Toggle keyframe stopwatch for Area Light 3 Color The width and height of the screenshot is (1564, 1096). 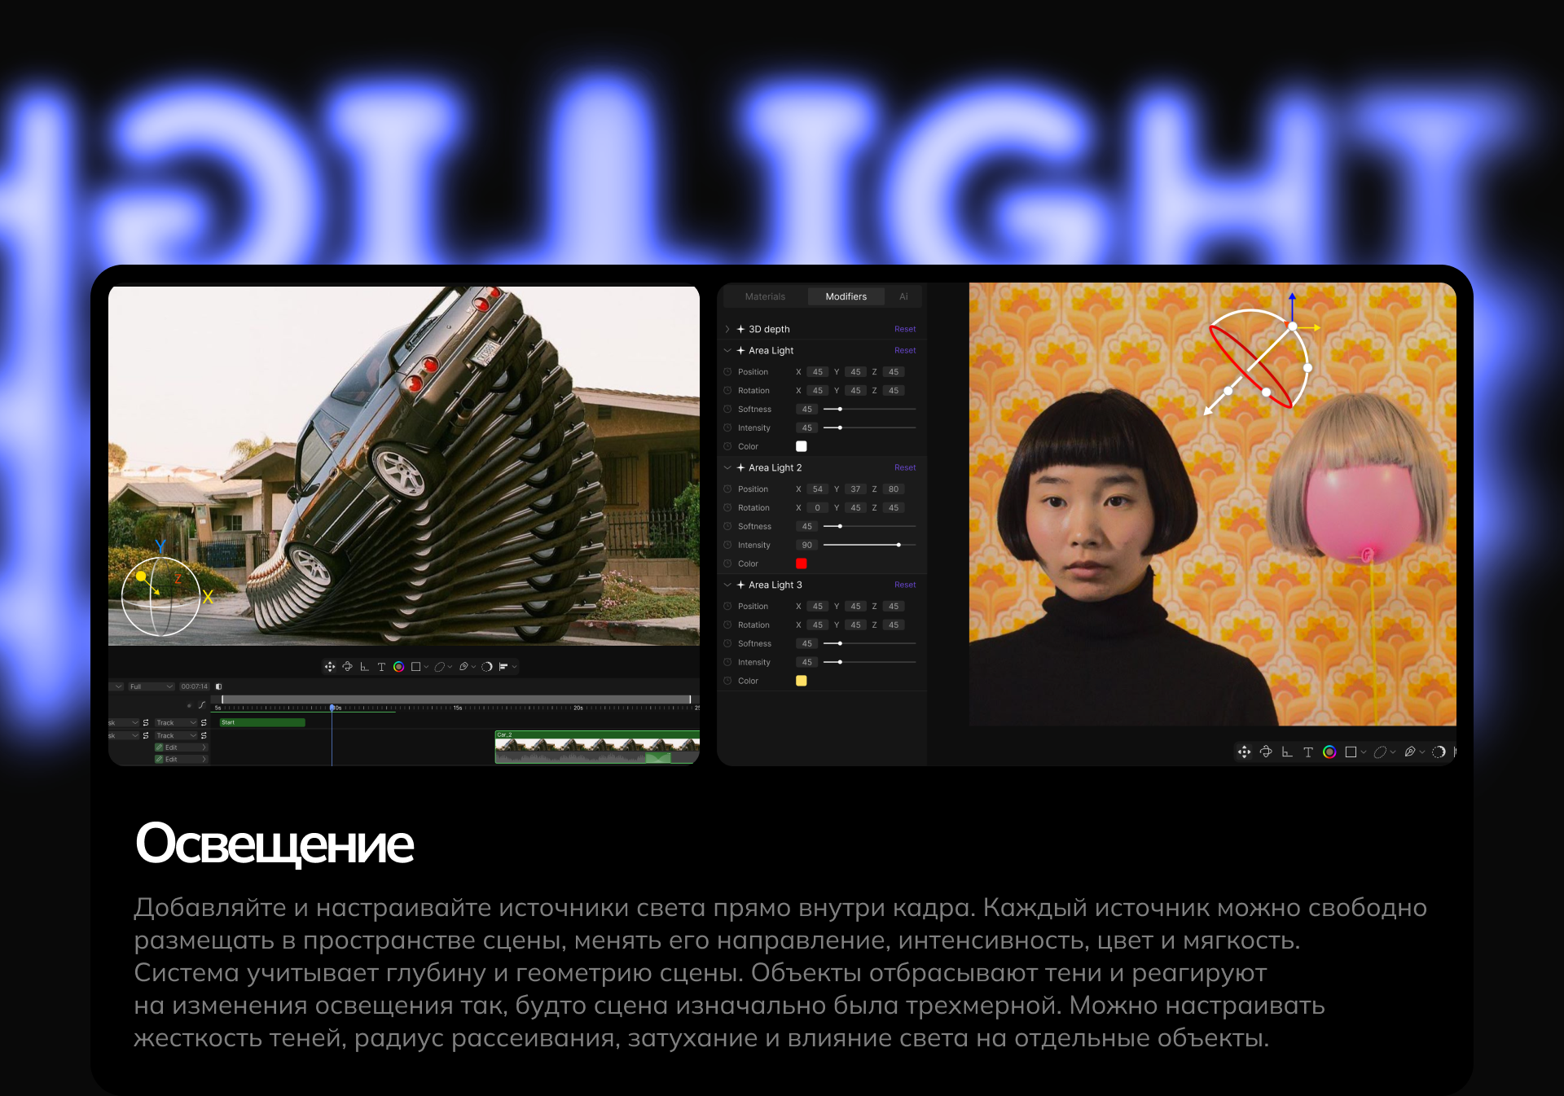[x=727, y=682]
